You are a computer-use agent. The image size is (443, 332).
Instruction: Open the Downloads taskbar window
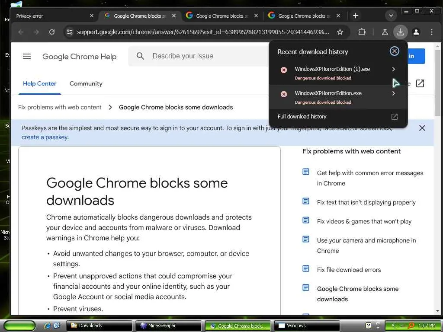[x=99, y=326]
